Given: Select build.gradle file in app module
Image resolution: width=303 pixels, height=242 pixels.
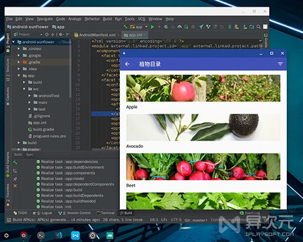Looking at the screenshot, I should click(x=41, y=129).
